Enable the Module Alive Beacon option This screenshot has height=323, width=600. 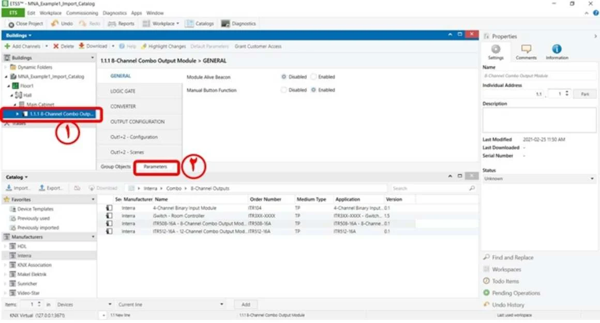tap(314, 77)
